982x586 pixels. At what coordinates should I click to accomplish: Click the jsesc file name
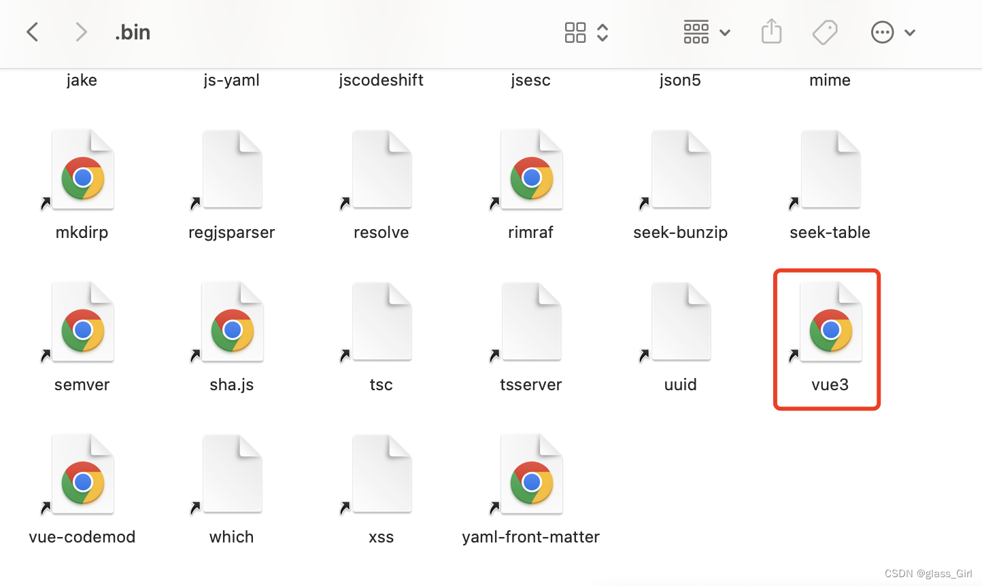530,80
